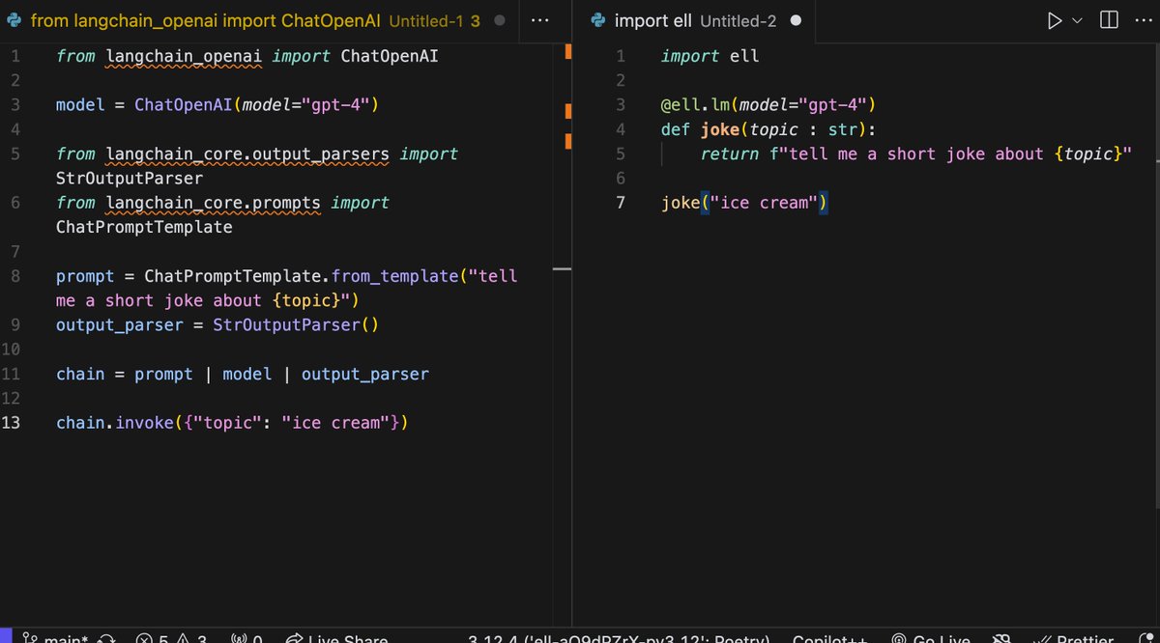Open the remote window indicator in status bar
Viewport: 1160px width, 643px height.
point(5,636)
